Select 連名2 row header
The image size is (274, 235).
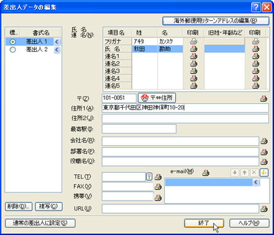point(117,64)
